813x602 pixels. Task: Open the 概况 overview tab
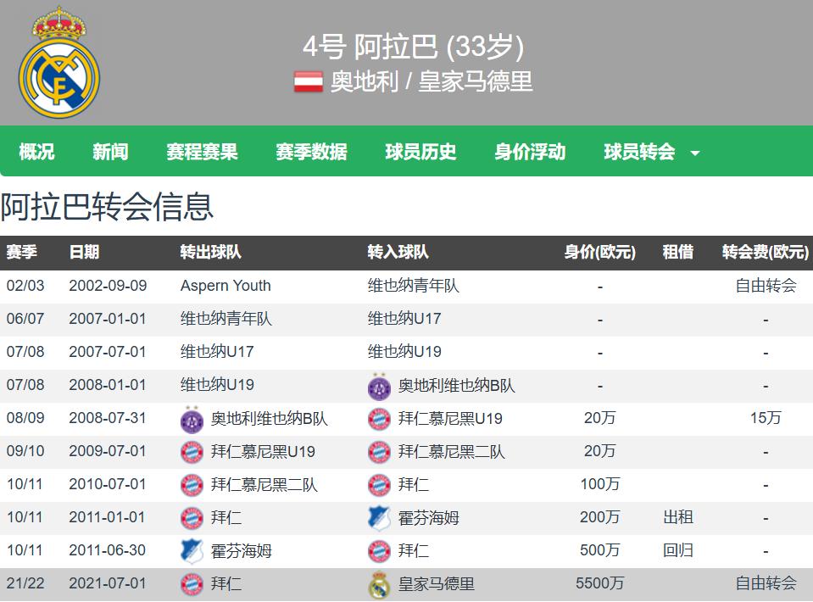click(36, 152)
